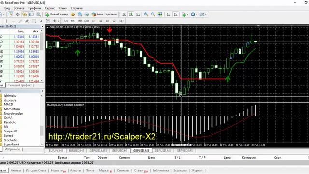Expand arrows tool dropdown arrow
The image size is (309, 174).
click(x=58, y=21)
